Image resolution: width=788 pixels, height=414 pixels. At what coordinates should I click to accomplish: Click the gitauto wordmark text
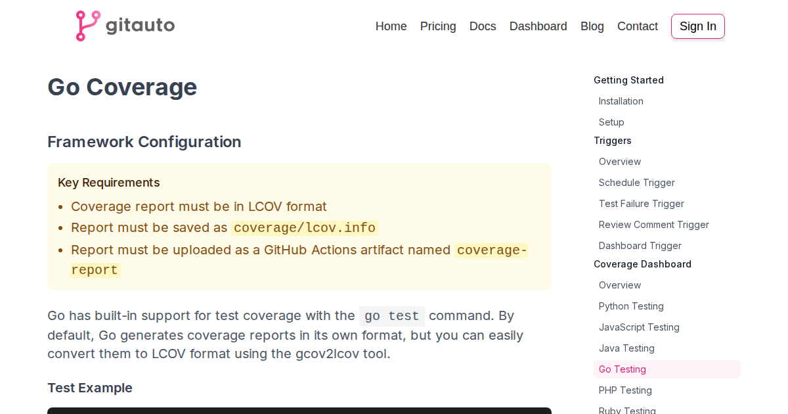pos(140,26)
